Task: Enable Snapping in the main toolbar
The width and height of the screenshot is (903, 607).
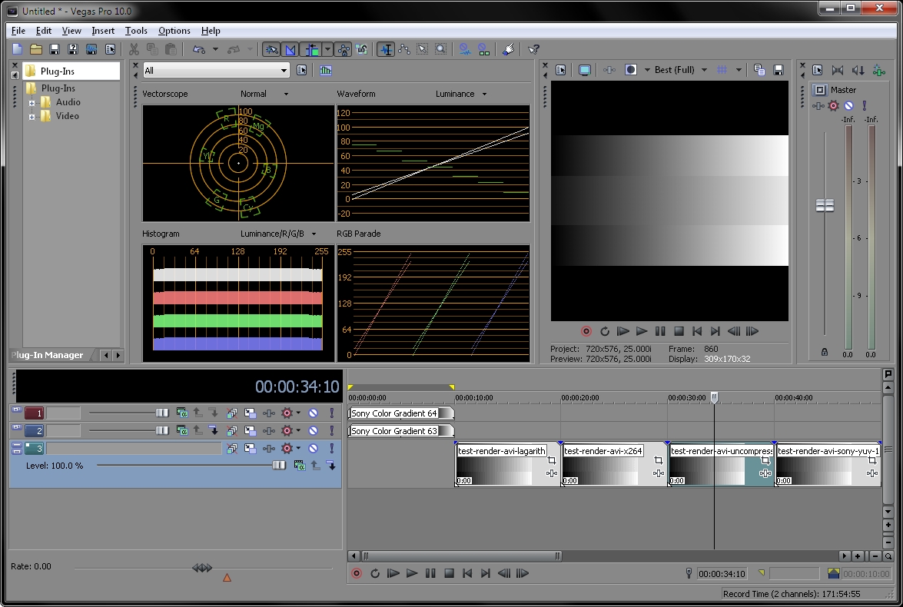Action: (271, 49)
